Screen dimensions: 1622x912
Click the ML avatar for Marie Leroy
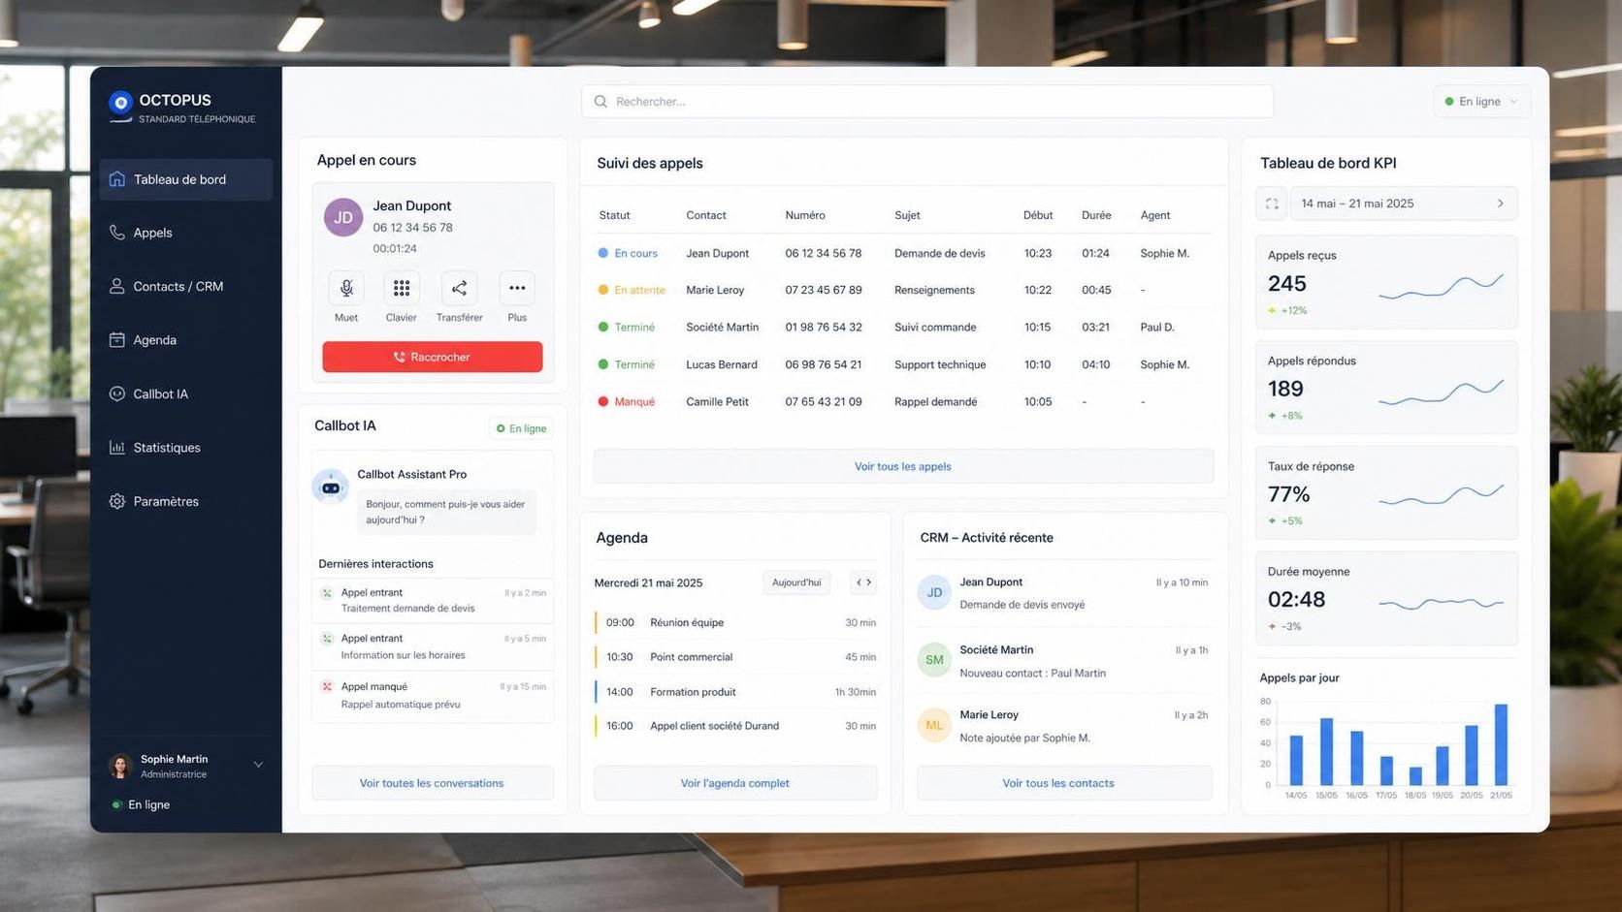click(934, 725)
